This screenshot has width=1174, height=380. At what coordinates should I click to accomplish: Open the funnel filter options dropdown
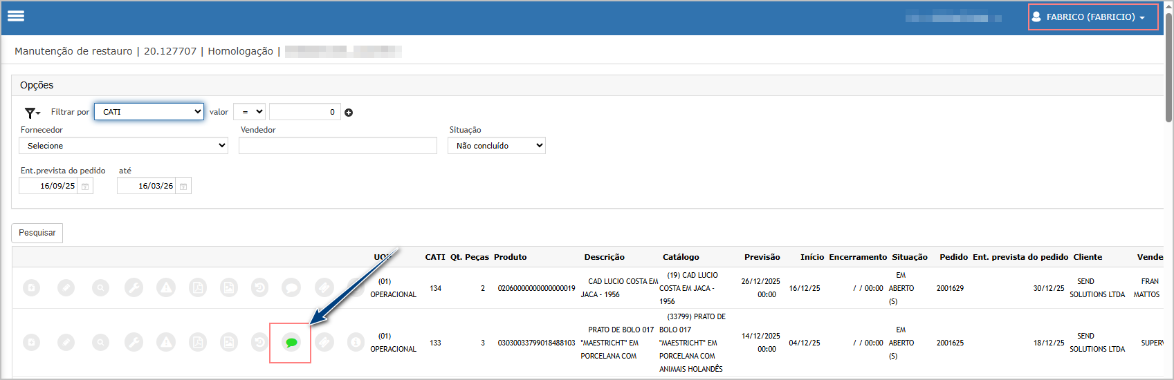(x=32, y=113)
